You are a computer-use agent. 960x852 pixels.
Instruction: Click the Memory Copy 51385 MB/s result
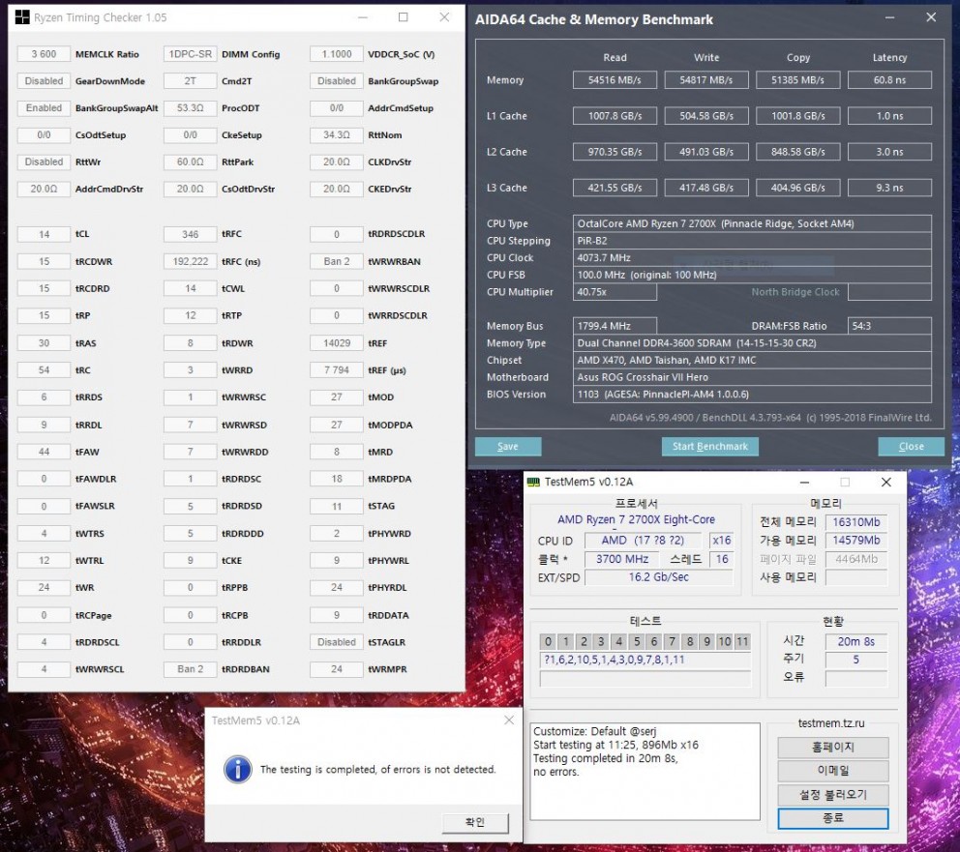click(x=797, y=80)
